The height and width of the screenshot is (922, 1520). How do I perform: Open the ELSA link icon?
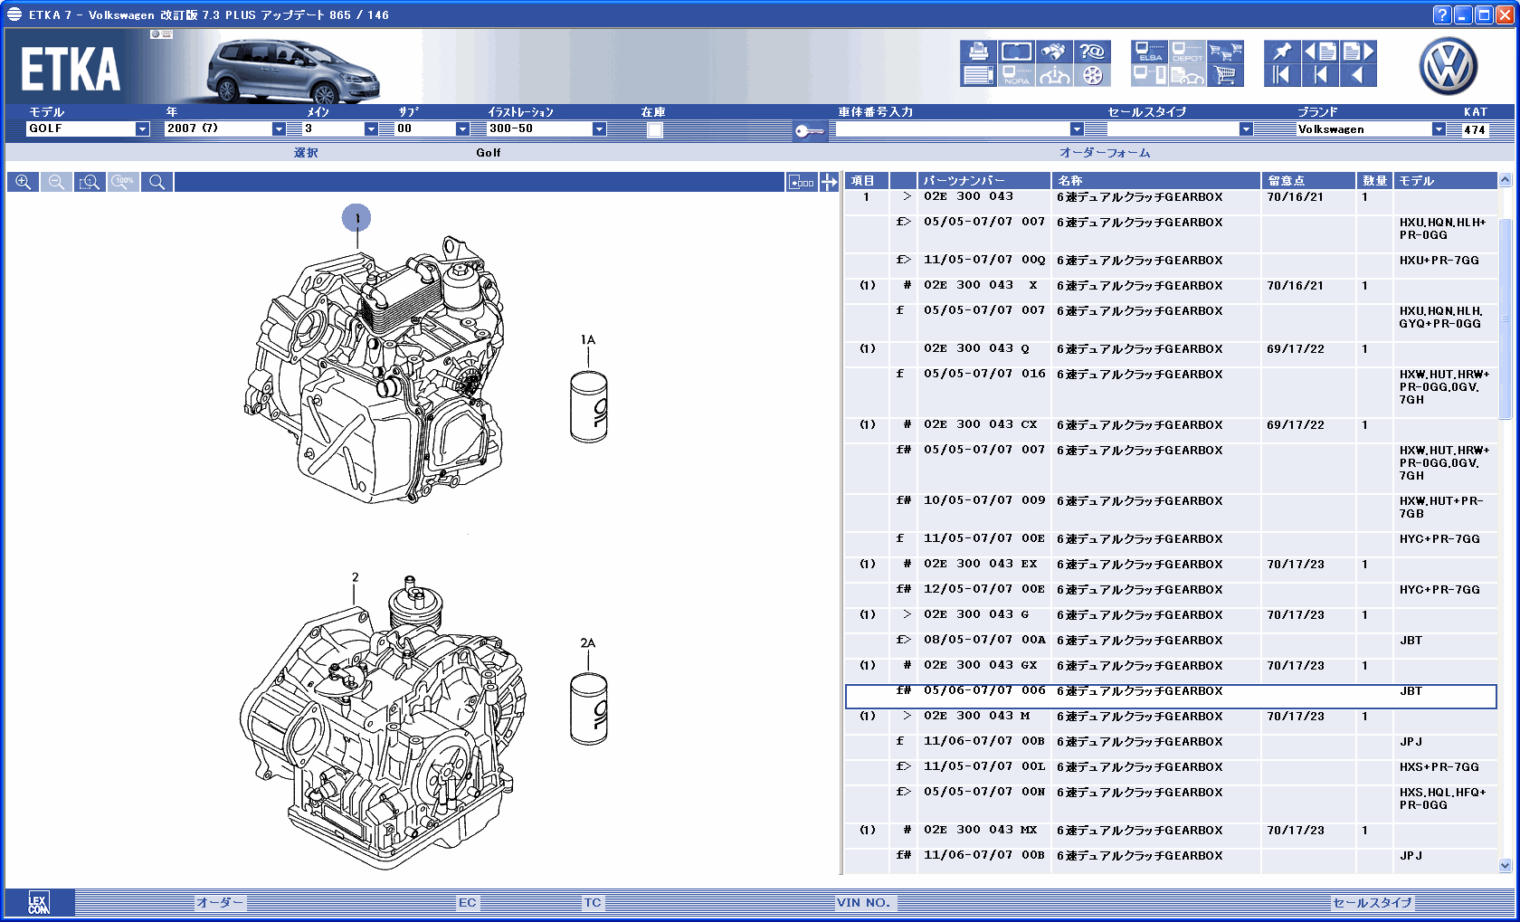[x=1149, y=52]
